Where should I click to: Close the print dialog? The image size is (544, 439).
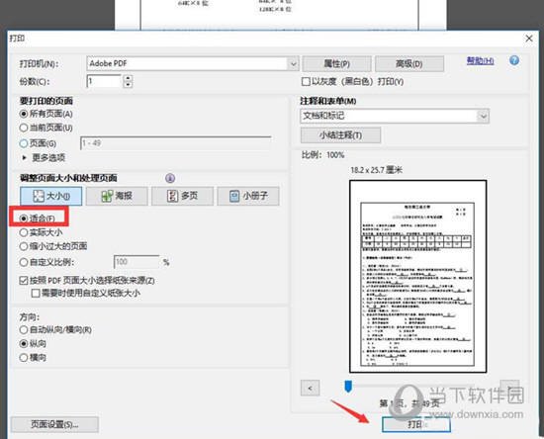coord(529,39)
